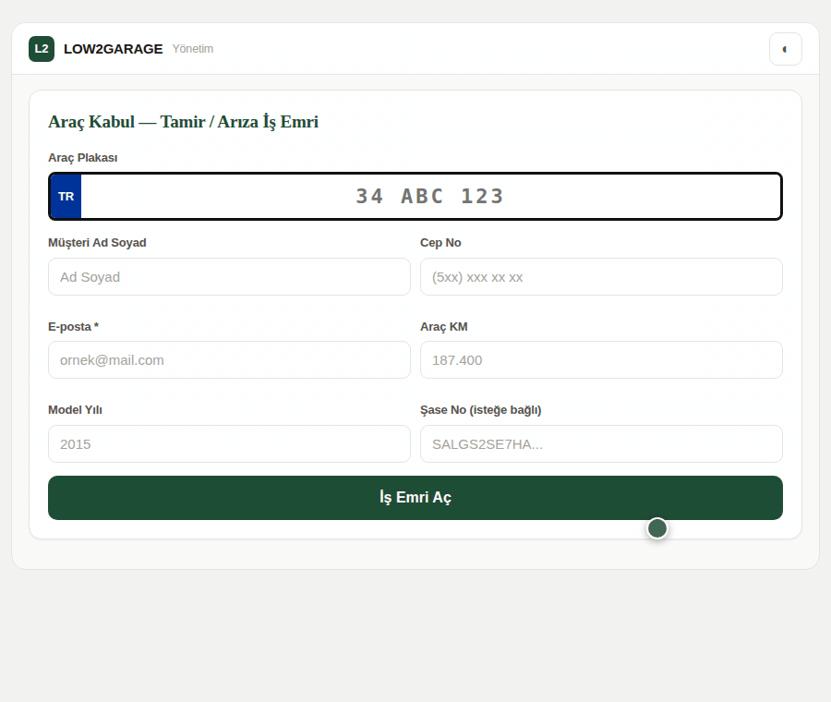This screenshot has width=831, height=702.
Task: Open the LOW2GARAGE home title
Action: click(113, 49)
